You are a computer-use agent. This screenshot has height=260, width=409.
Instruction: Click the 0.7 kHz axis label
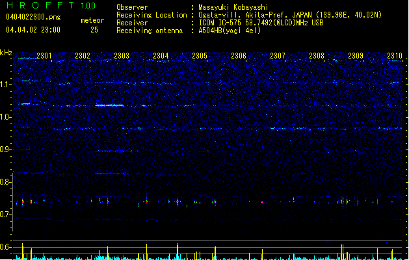coord(6,214)
